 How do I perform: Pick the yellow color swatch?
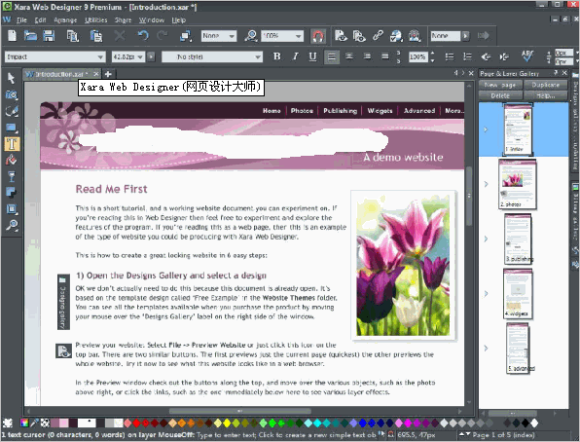point(227,423)
